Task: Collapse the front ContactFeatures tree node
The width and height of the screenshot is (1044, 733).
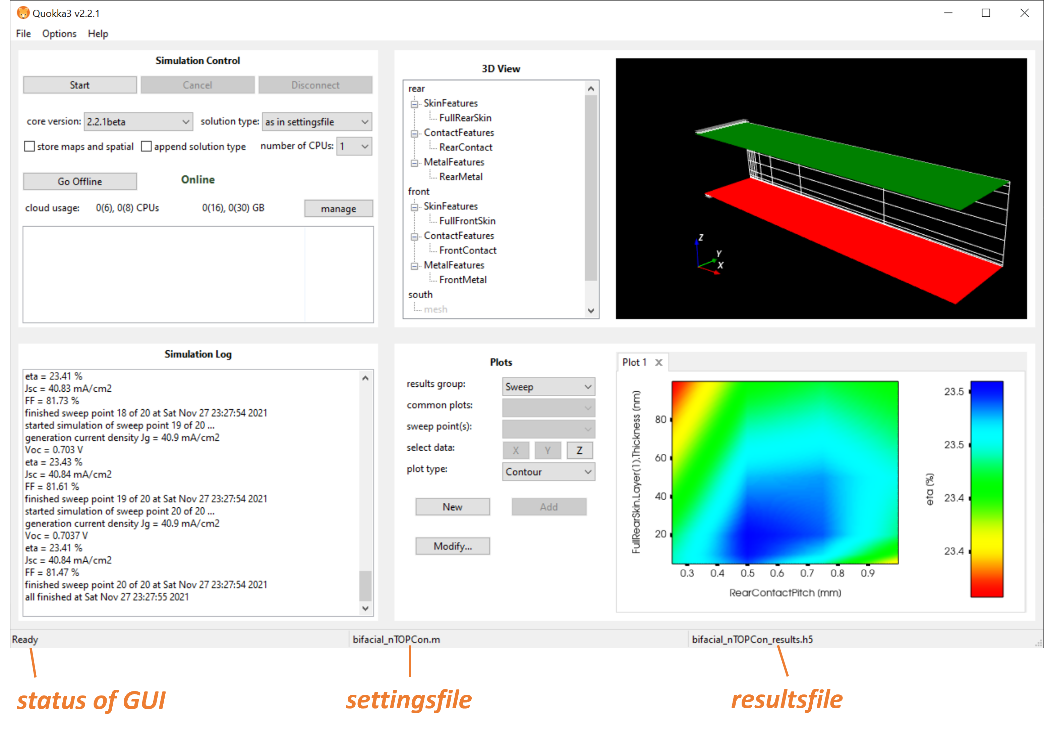Action: tap(414, 237)
